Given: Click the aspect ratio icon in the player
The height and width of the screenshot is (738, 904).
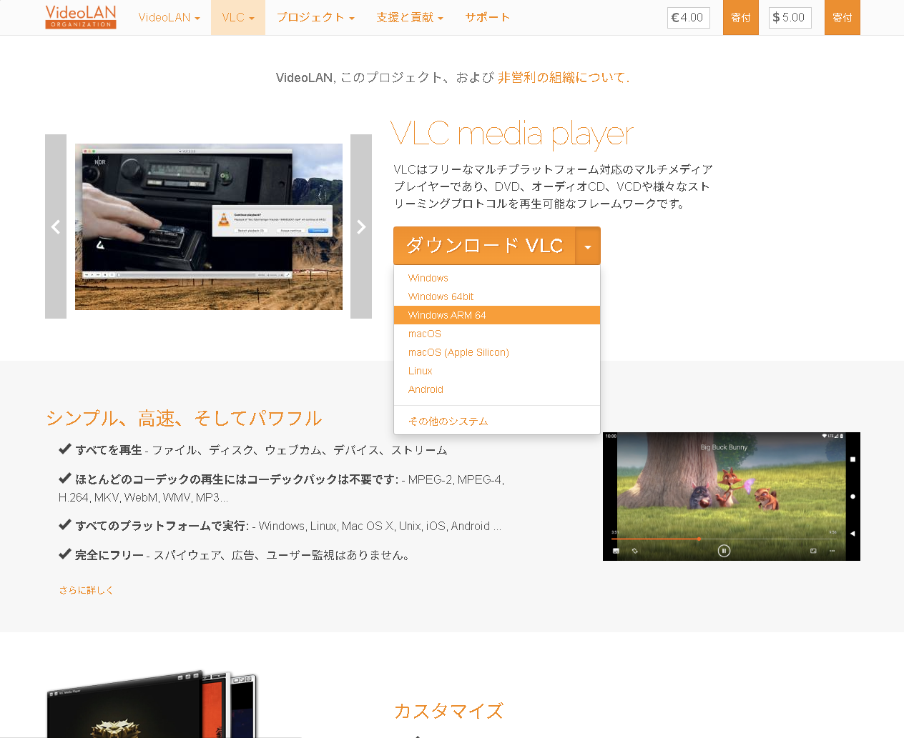Looking at the screenshot, I should point(813,550).
